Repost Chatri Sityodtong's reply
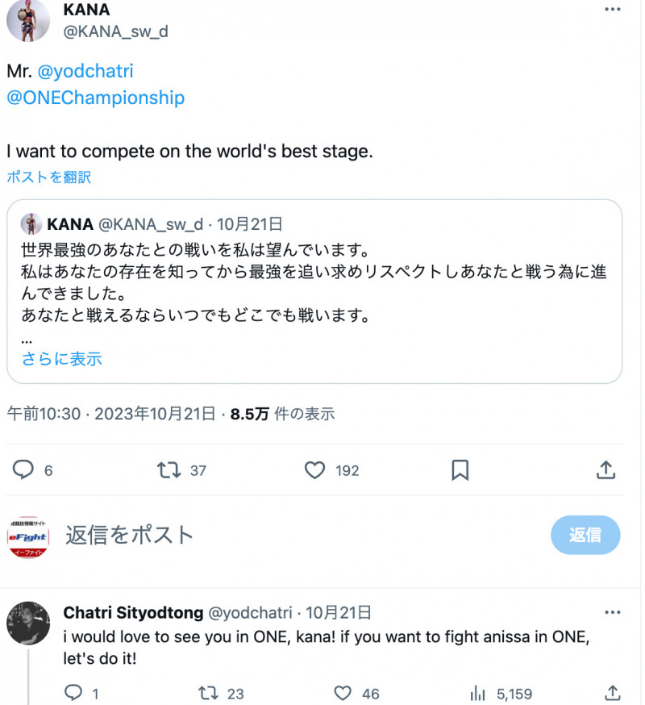This screenshot has width=645, height=705. point(208,693)
